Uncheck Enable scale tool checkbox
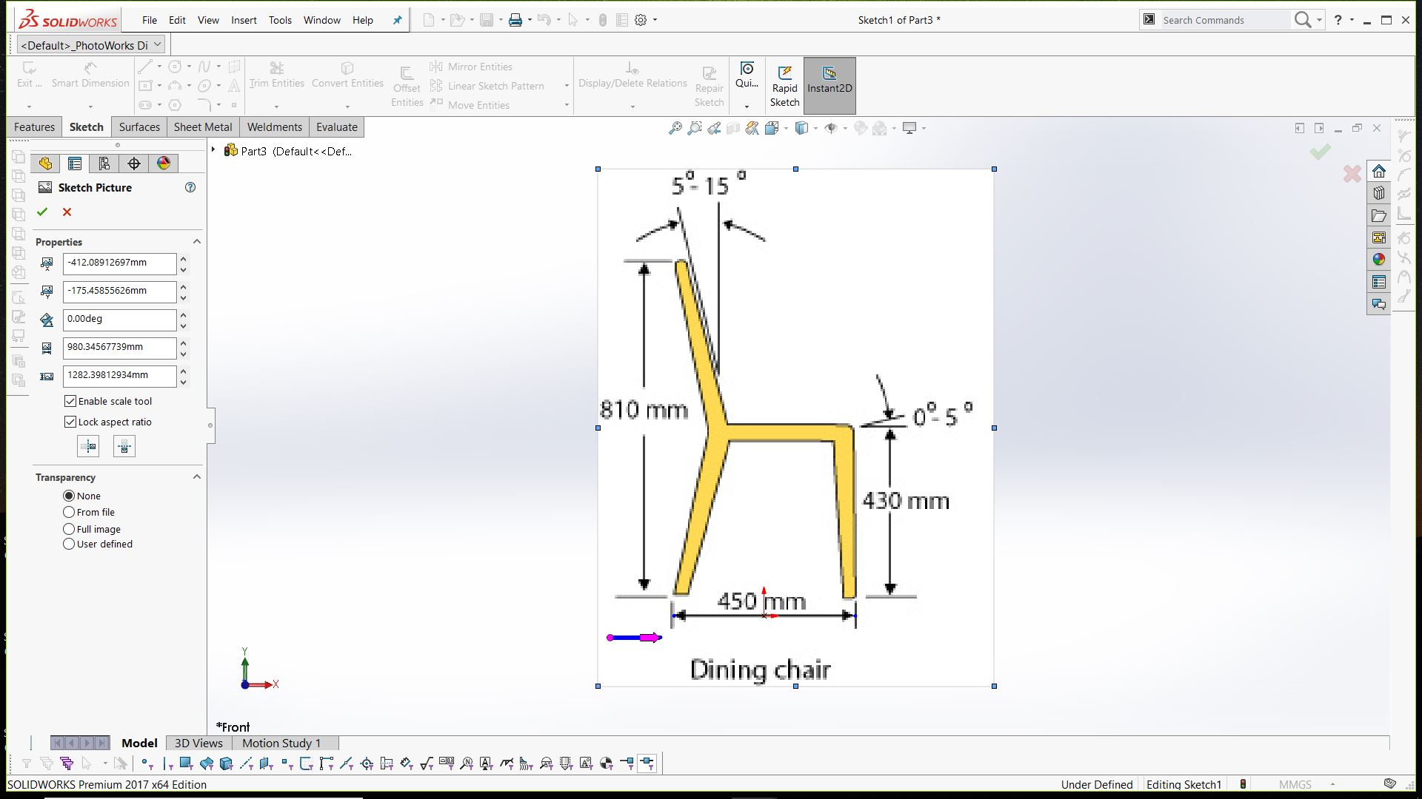Screen dimensions: 1422x799 point(70,401)
